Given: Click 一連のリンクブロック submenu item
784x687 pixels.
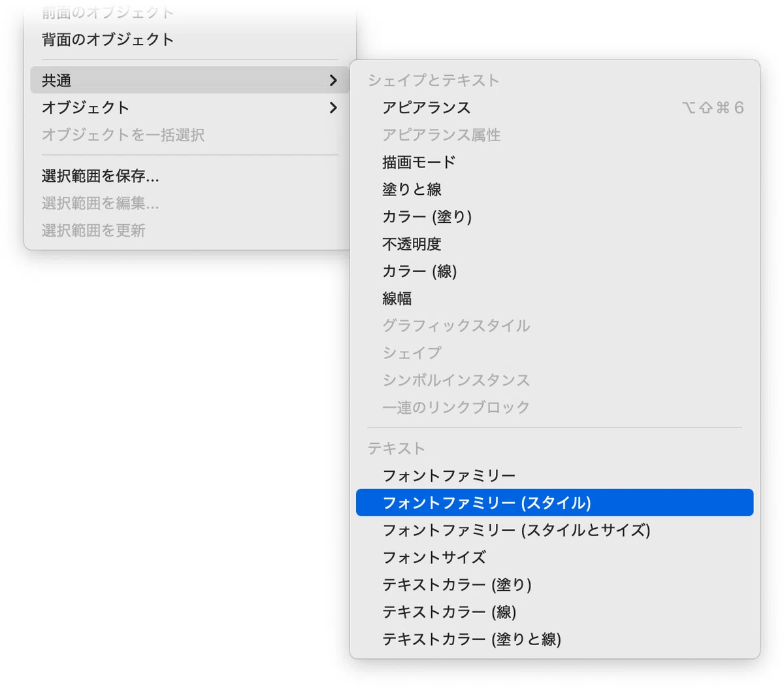Looking at the screenshot, I should pyautogui.click(x=555, y=407).
